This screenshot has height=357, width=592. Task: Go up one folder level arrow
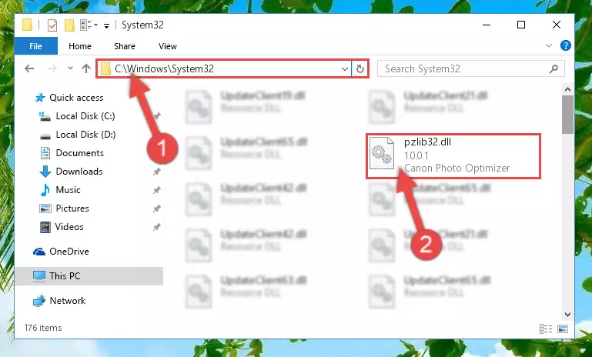click(86, 68)
